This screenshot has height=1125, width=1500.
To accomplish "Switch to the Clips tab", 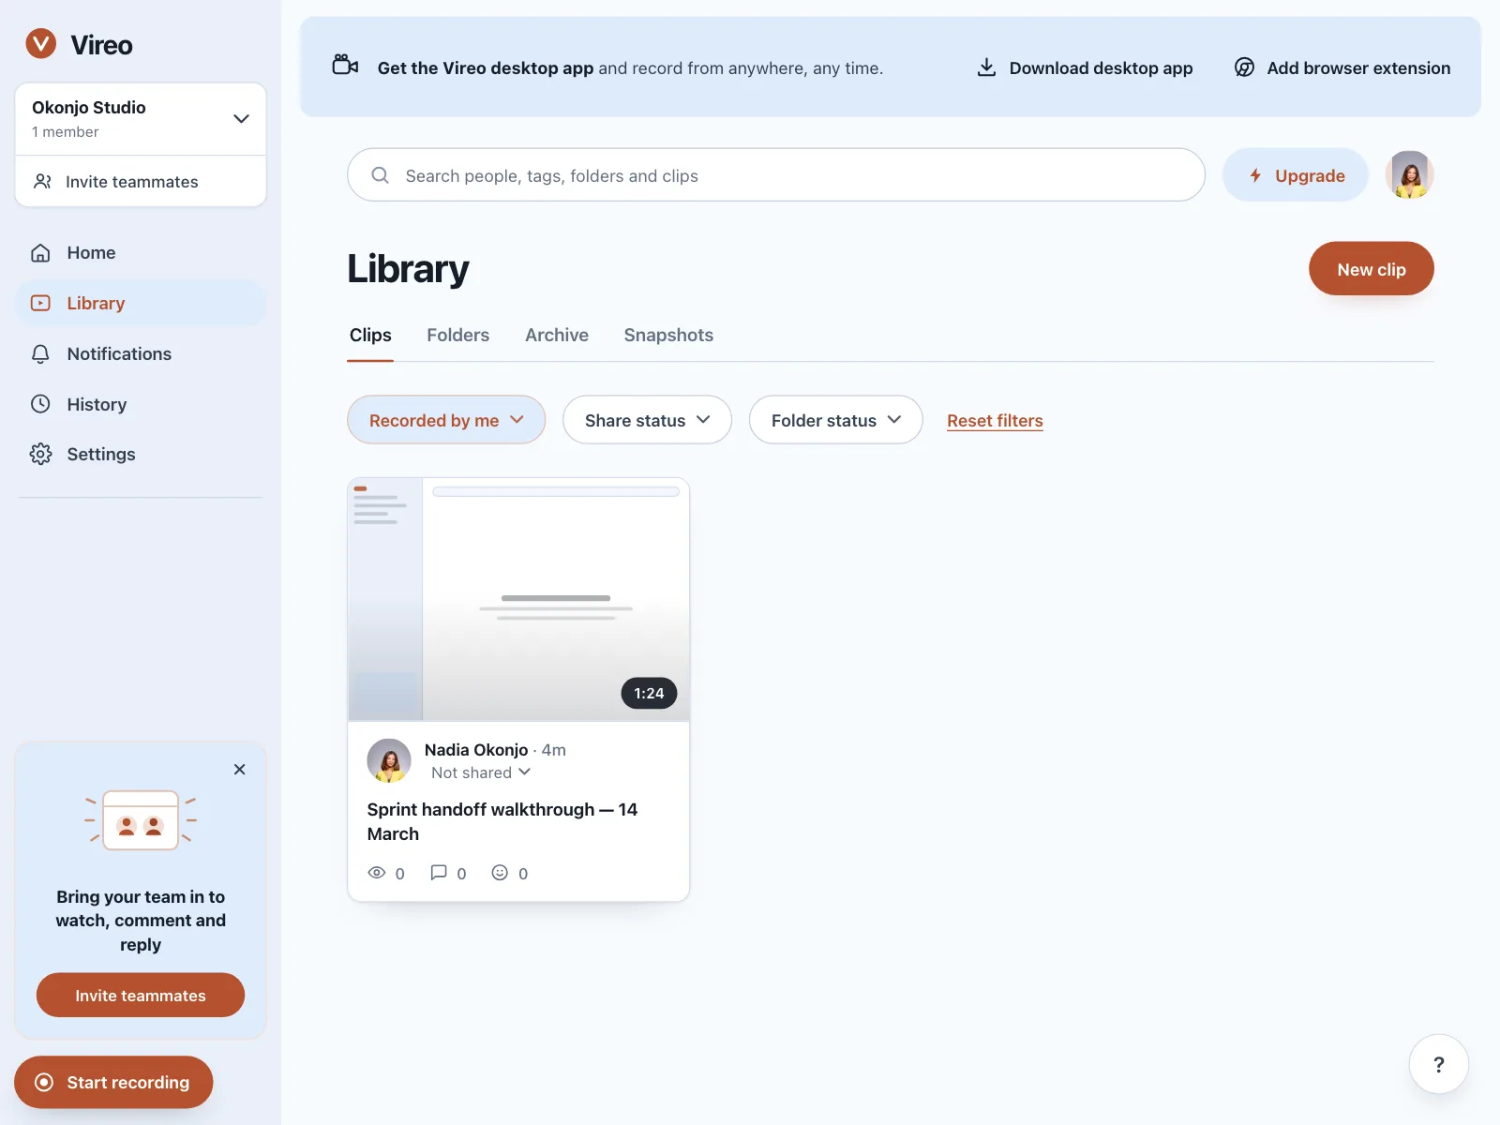I will 370,336.
